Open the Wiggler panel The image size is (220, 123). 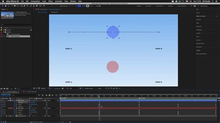(198, 50)
